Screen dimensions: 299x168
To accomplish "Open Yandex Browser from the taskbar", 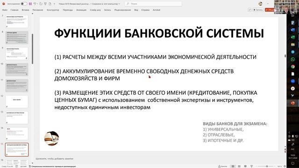I will tap(293, 88).
